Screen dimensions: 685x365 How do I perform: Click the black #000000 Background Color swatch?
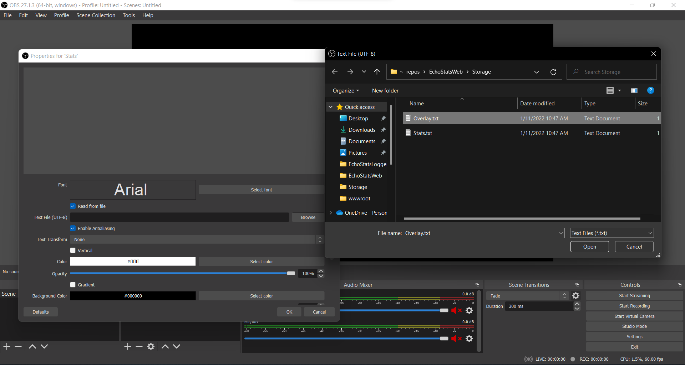point(133,296)
